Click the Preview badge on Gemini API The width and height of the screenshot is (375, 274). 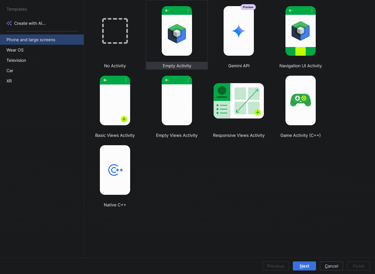[248, 7]
